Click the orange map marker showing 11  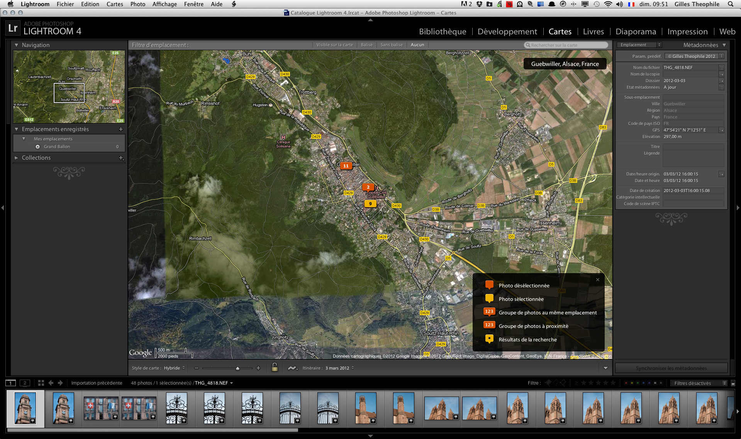[x=346, y=166]
